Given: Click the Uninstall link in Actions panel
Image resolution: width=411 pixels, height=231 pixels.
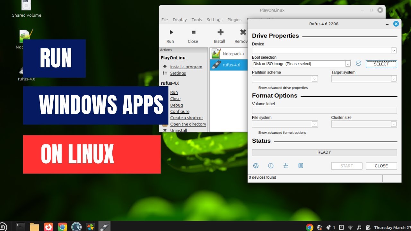Looking at the screenshot, I should (x=179, y=130).
